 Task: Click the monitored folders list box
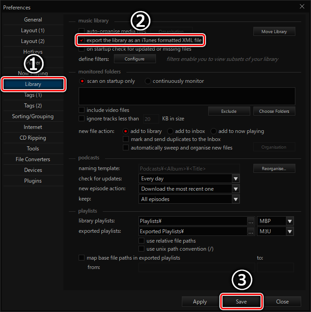tap(187, 96)
